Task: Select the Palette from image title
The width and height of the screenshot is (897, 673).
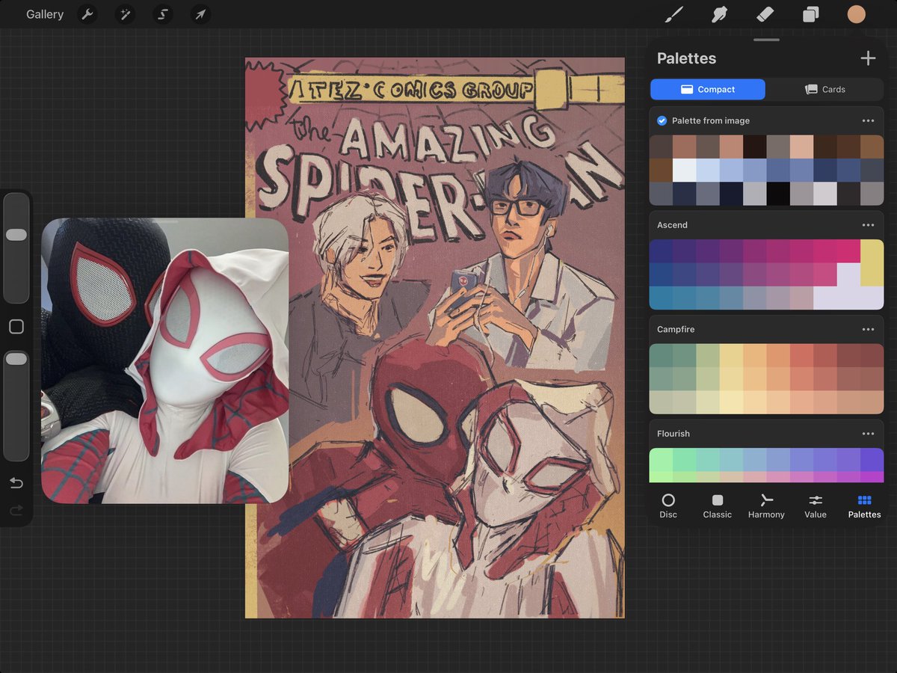Action: click(x=711, y=120)
